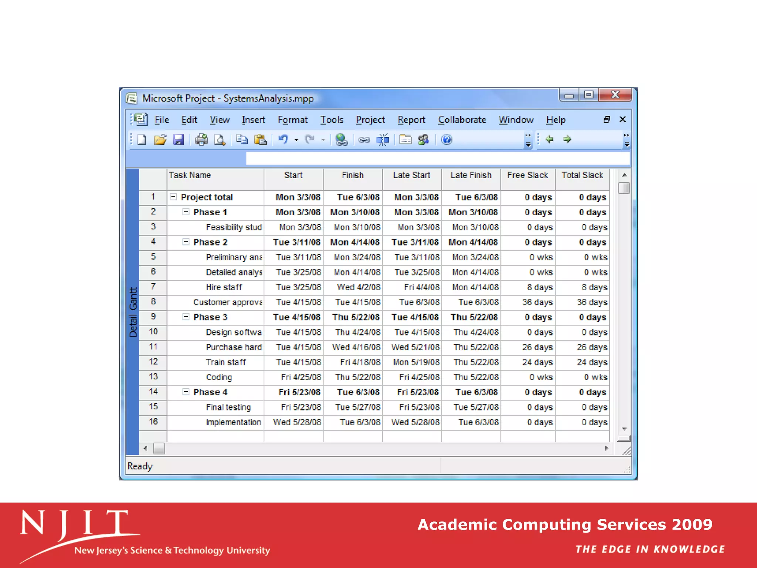Open the Help menu
This screenshot has width=757, height=568.
(556, 120)
